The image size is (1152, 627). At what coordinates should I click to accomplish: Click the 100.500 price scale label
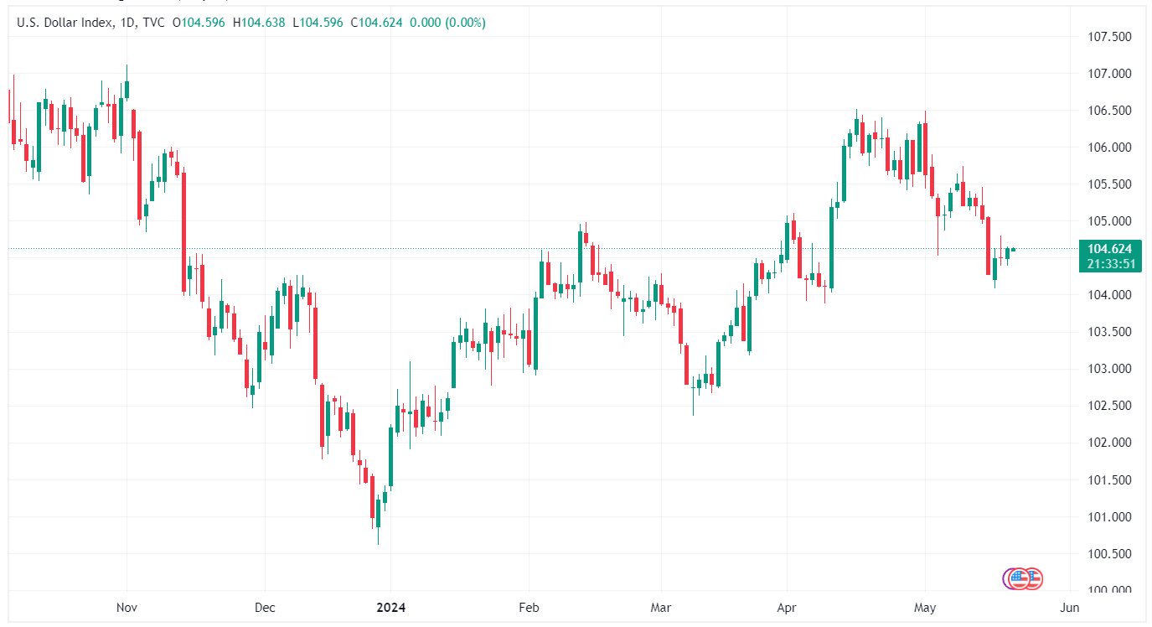tap(1109, 554)
